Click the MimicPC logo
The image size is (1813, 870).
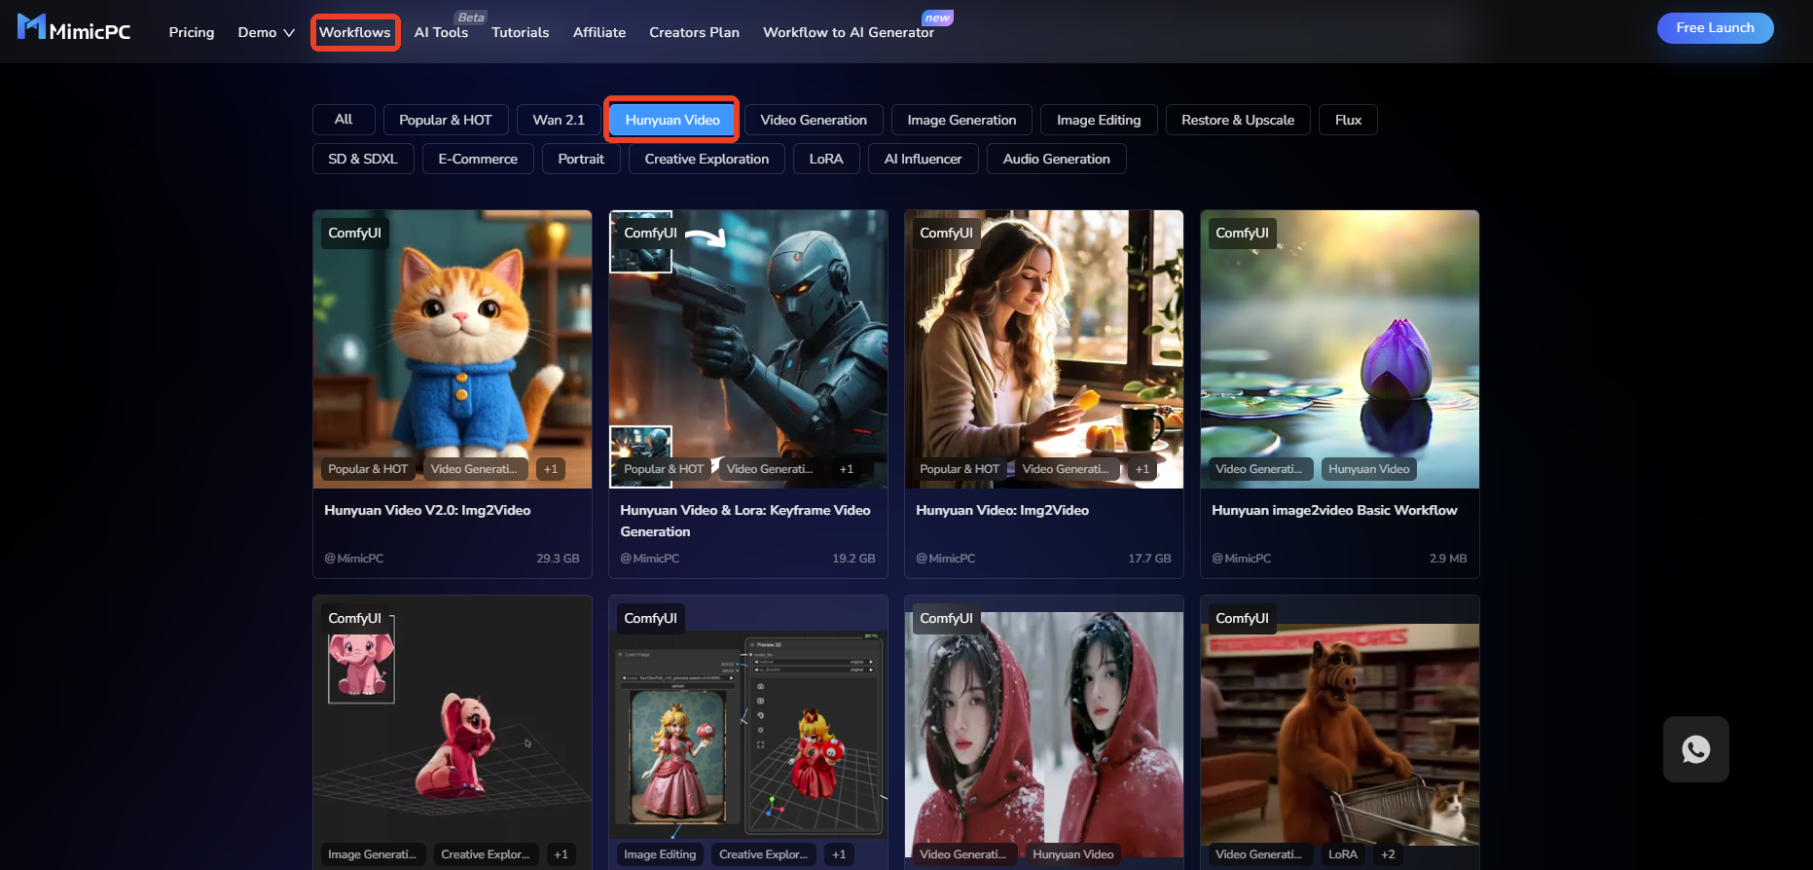coord(74,28)
